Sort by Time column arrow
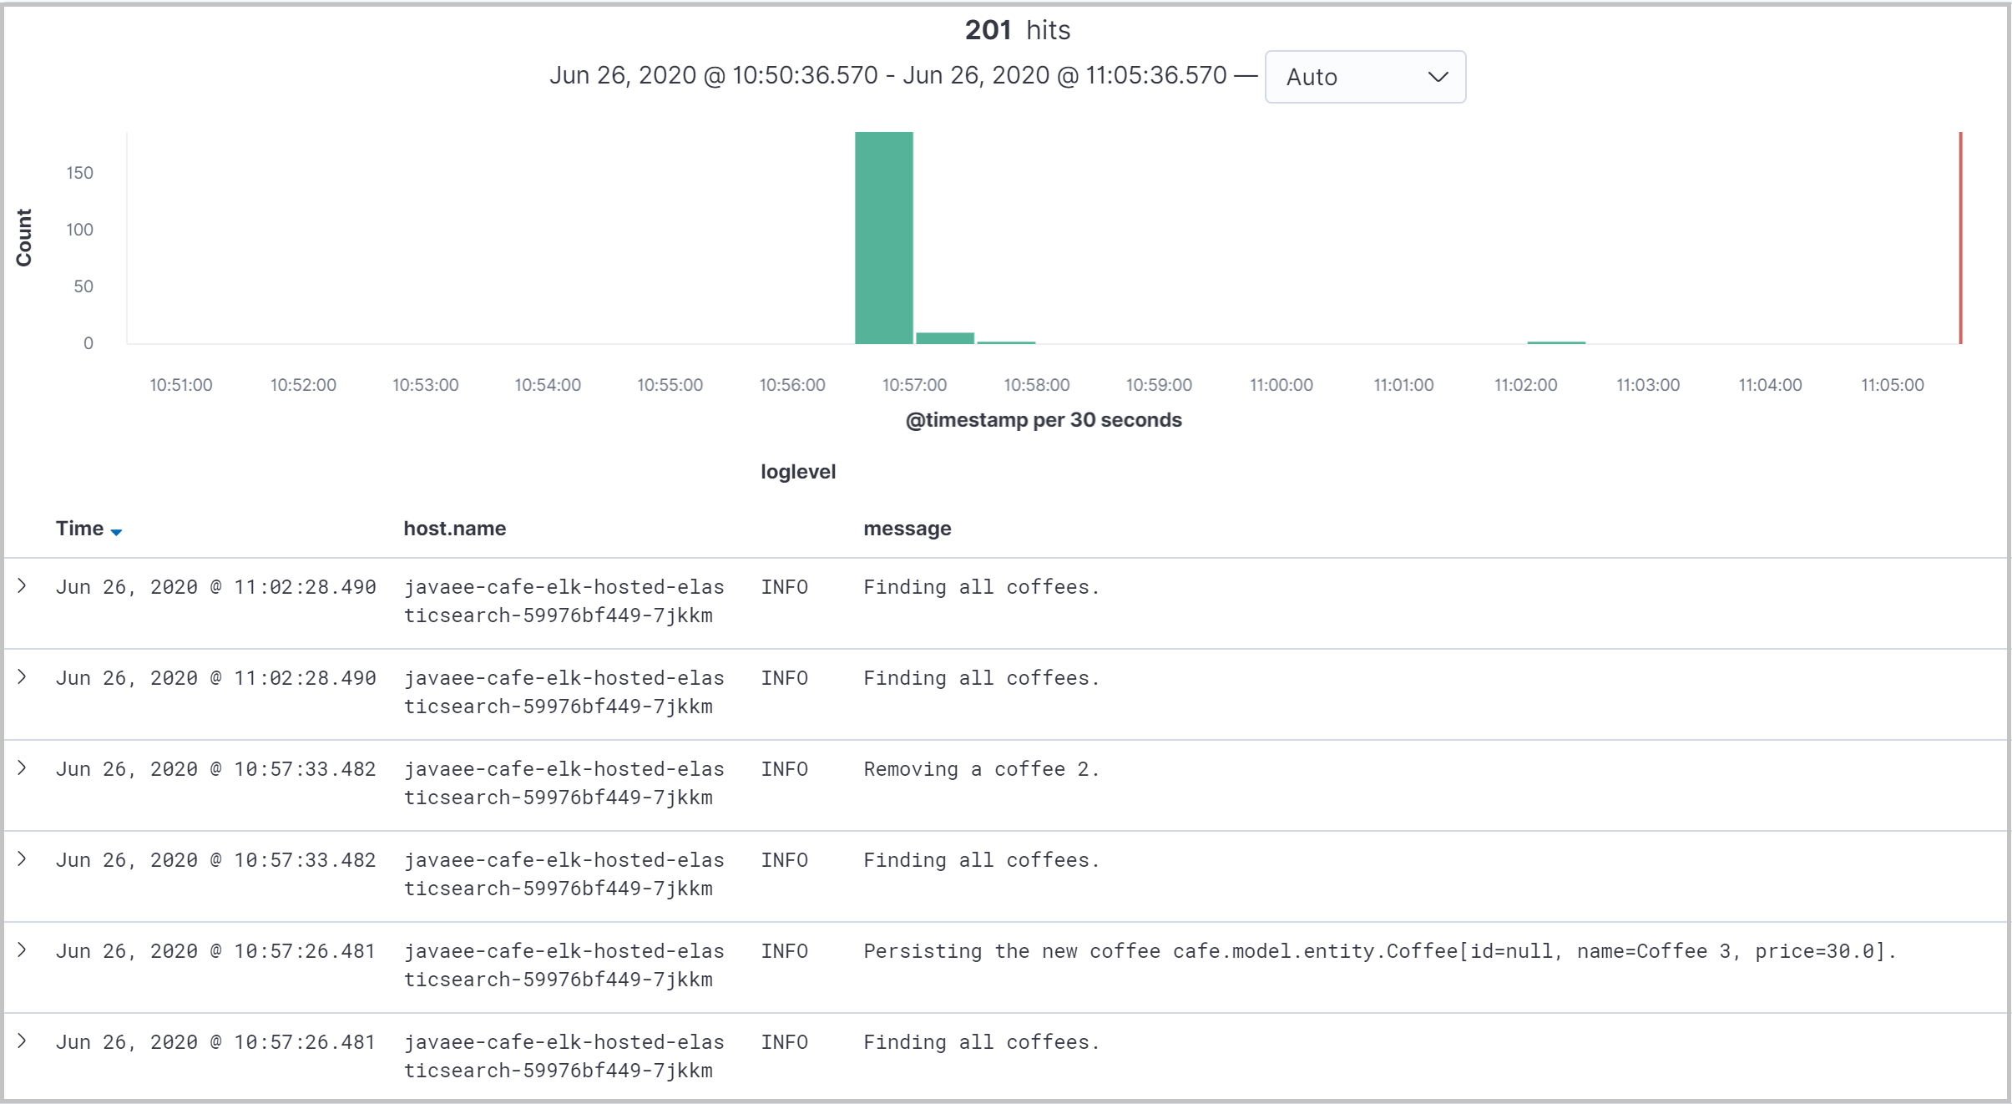 (116, 532)
